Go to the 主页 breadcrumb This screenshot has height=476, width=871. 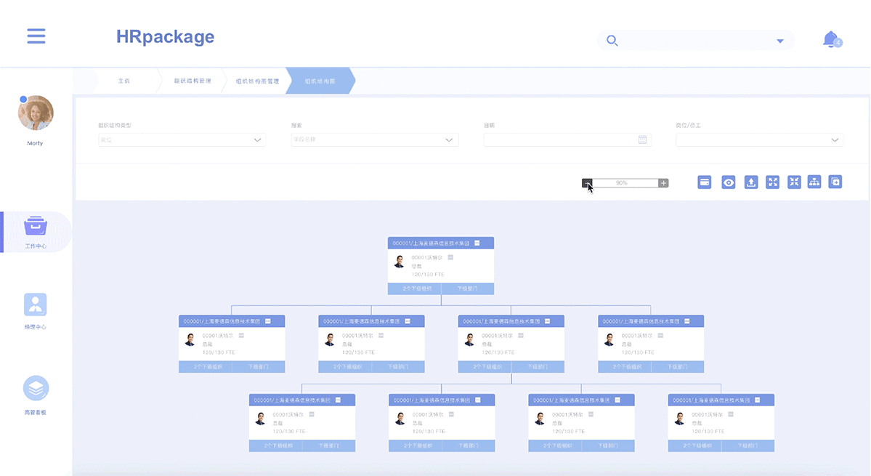(x=124, y=81)
